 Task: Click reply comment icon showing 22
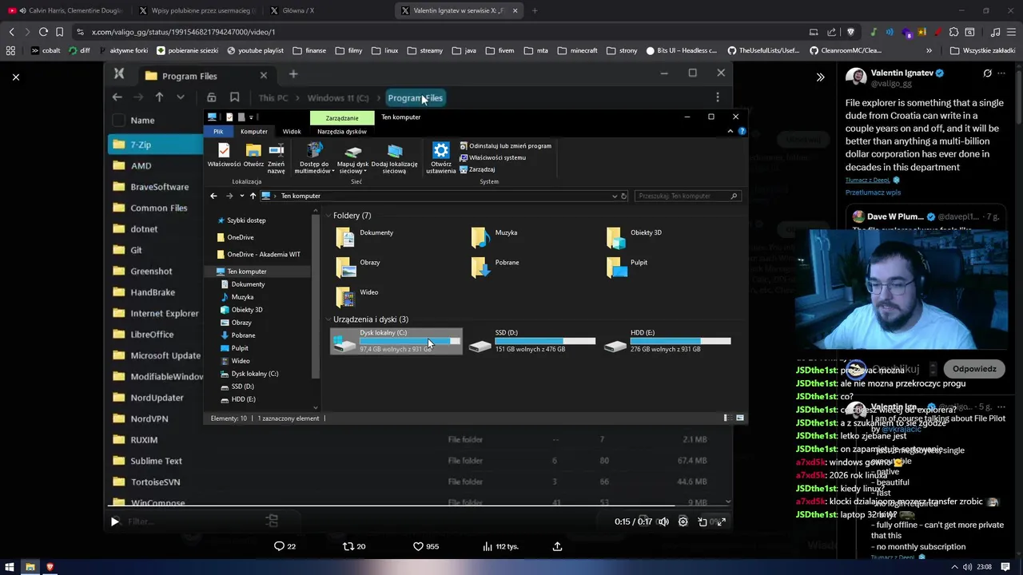click(x=279, y=546)
